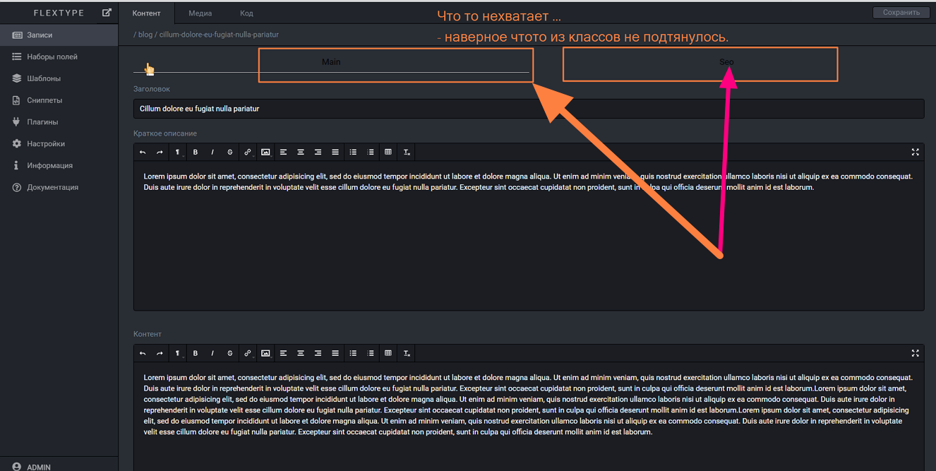Undo in the Контент editor

pos(143,353)
